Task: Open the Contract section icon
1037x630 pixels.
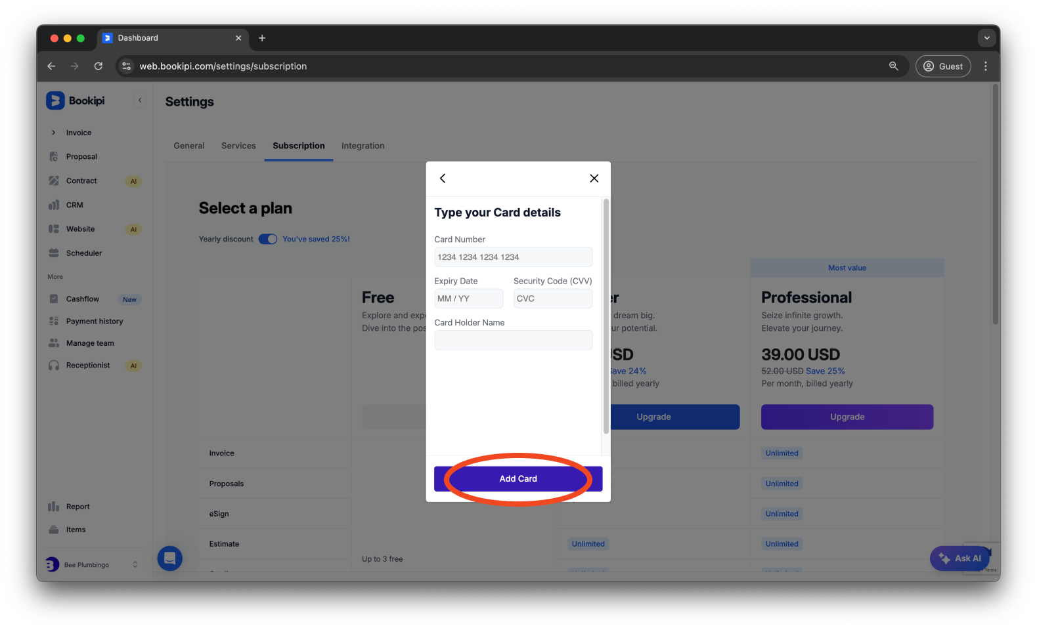Action: pos(54,180)
